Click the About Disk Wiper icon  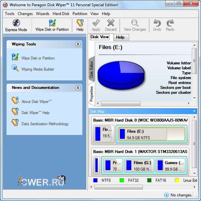coord(15,100)
